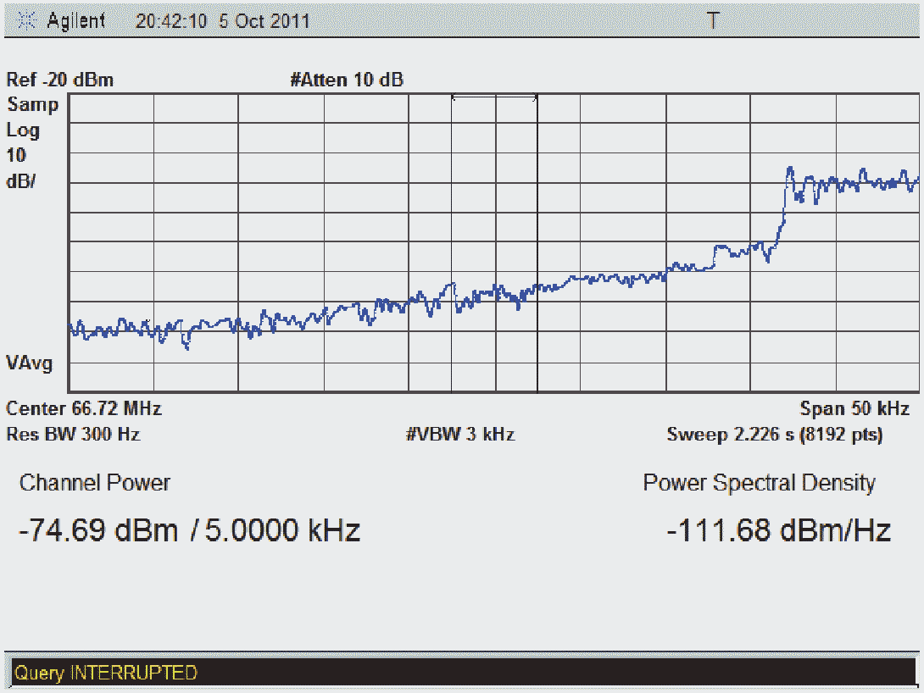The width and height of the screenshot is (924, 693).
Task: Click the Agilent logo icon
Action: click(x=29, y=21)
